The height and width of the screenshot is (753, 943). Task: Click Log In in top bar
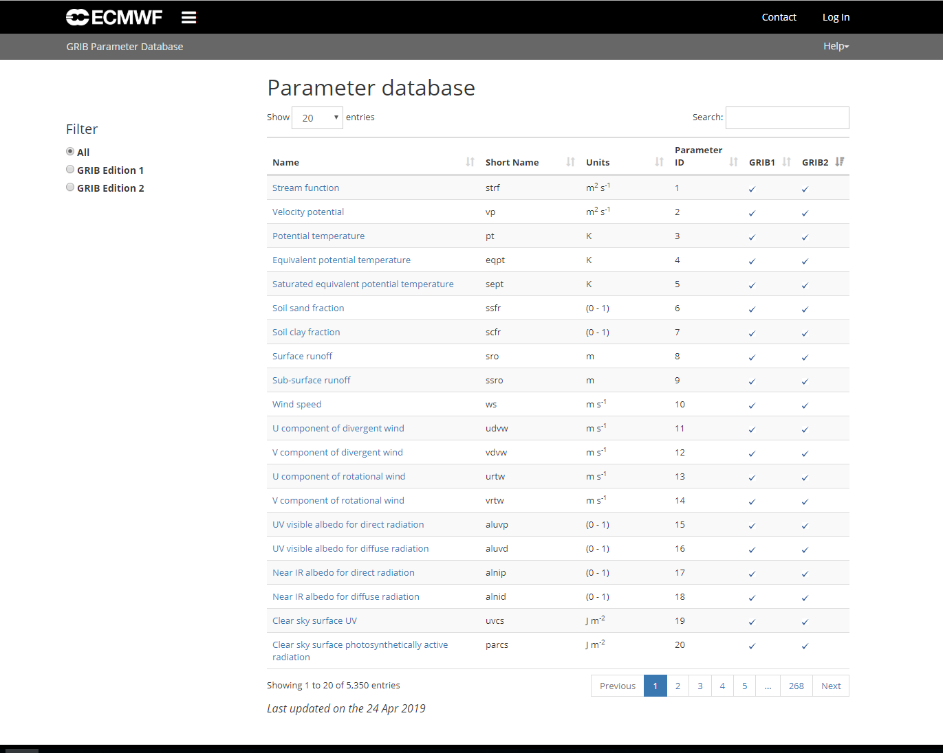click(x=836, y=17)
